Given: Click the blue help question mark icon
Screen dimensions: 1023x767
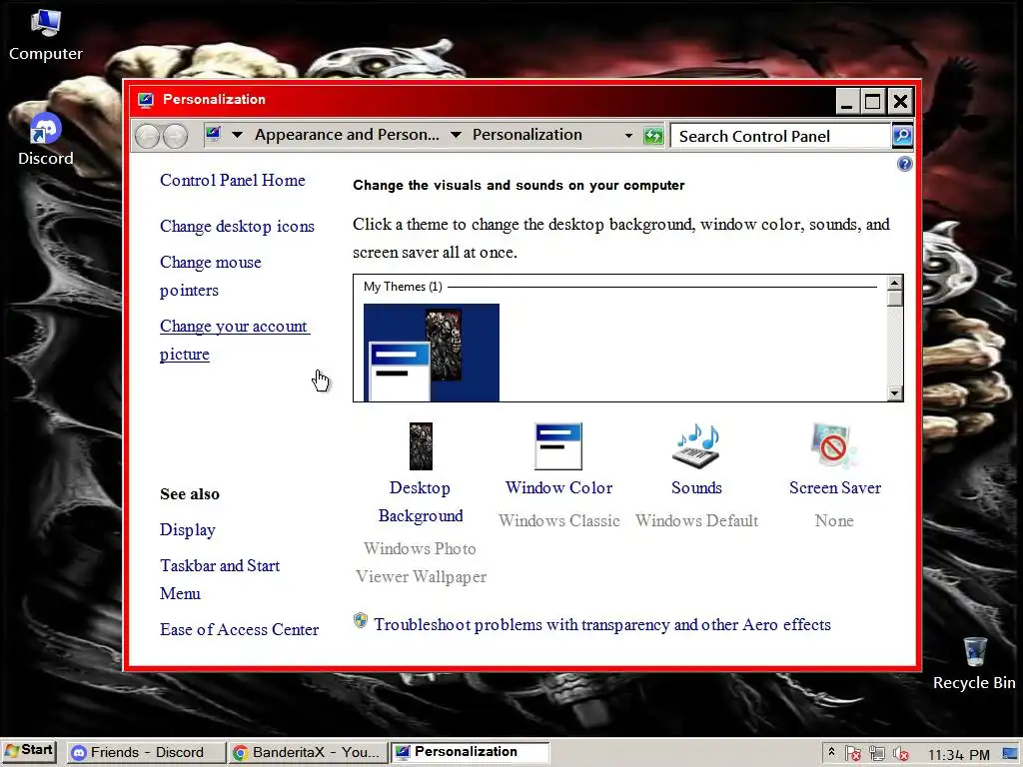Looking at the screenshot, I should (x=904, y=164).
